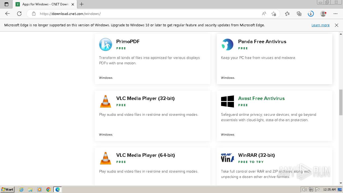This screenshot has height=193, width=343.
Task: View site information via the padlock icon
Action: point(34,14)
